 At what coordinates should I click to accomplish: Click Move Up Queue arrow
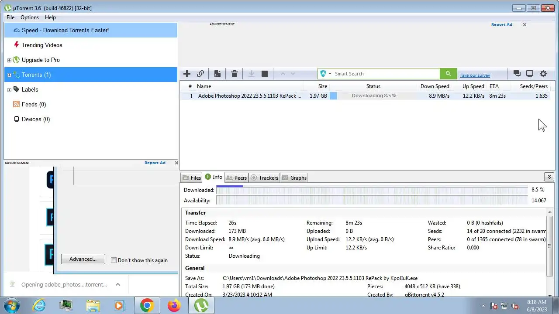click(283, 74)
